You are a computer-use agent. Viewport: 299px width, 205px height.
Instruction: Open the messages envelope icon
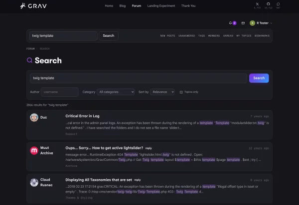(243, 23)
